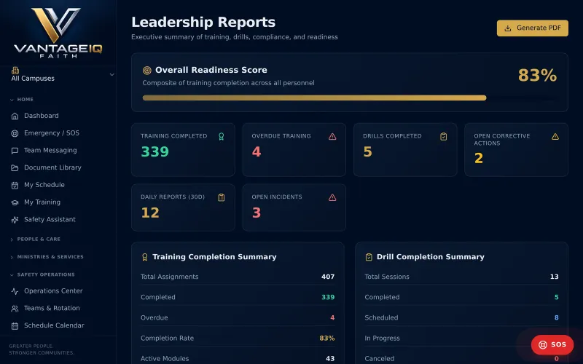The image size is (583, 364).
Task: Click the Training Completed award icon
Action: point(222,137)
